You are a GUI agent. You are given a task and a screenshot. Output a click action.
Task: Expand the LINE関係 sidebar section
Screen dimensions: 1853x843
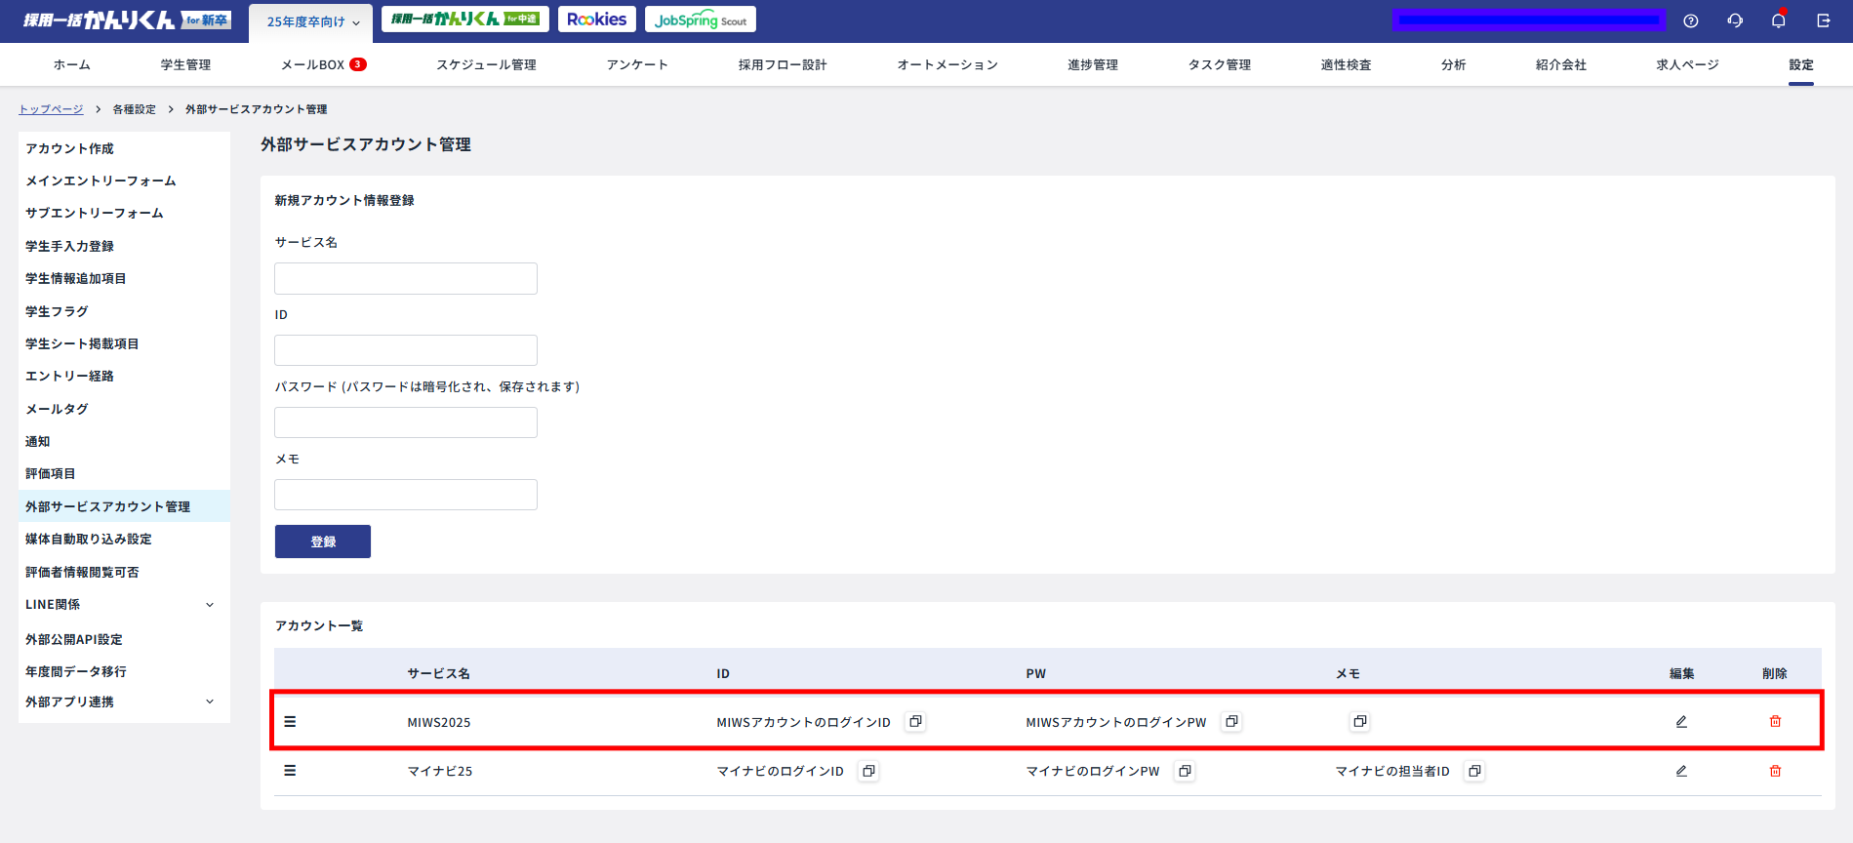210,605
